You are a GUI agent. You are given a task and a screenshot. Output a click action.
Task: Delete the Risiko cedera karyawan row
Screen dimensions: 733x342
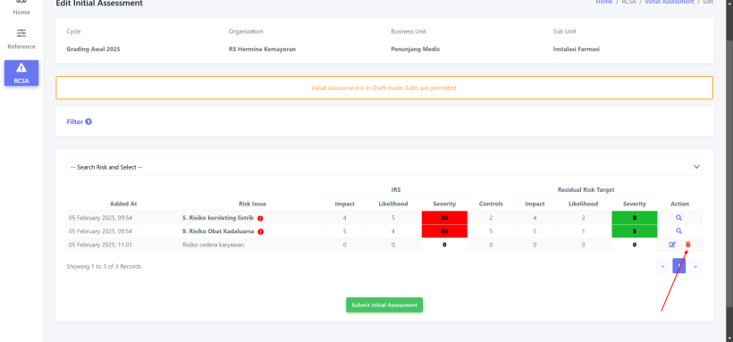coord(688,245)
